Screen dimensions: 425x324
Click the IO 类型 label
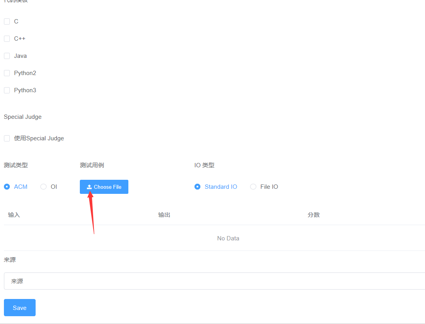(x=204, y=165)
